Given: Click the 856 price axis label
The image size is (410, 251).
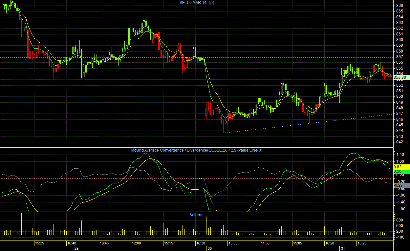Looking at the screenshot, I should click(x=399, y=62).
